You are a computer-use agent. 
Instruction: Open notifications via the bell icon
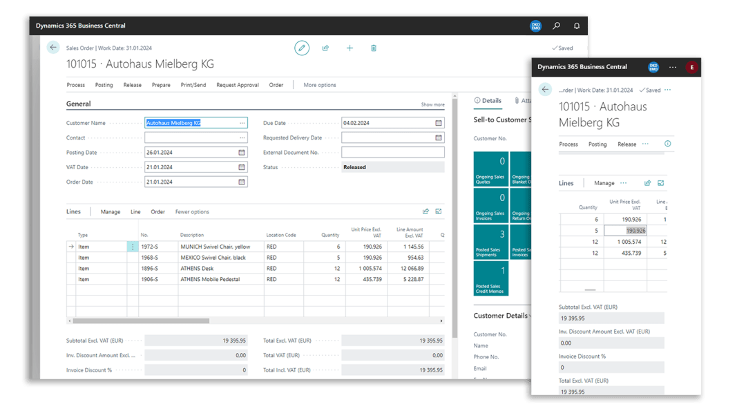coord(577,26)
